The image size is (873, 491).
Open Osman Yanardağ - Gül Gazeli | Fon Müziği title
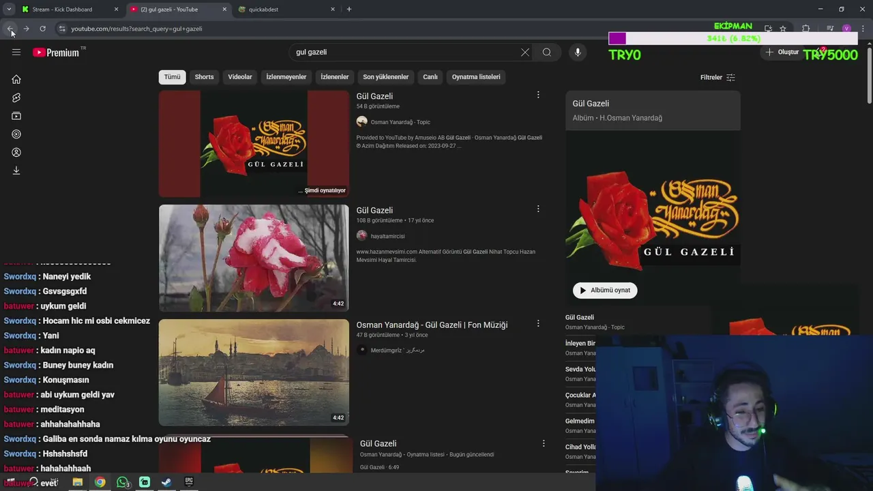(432, 325)
